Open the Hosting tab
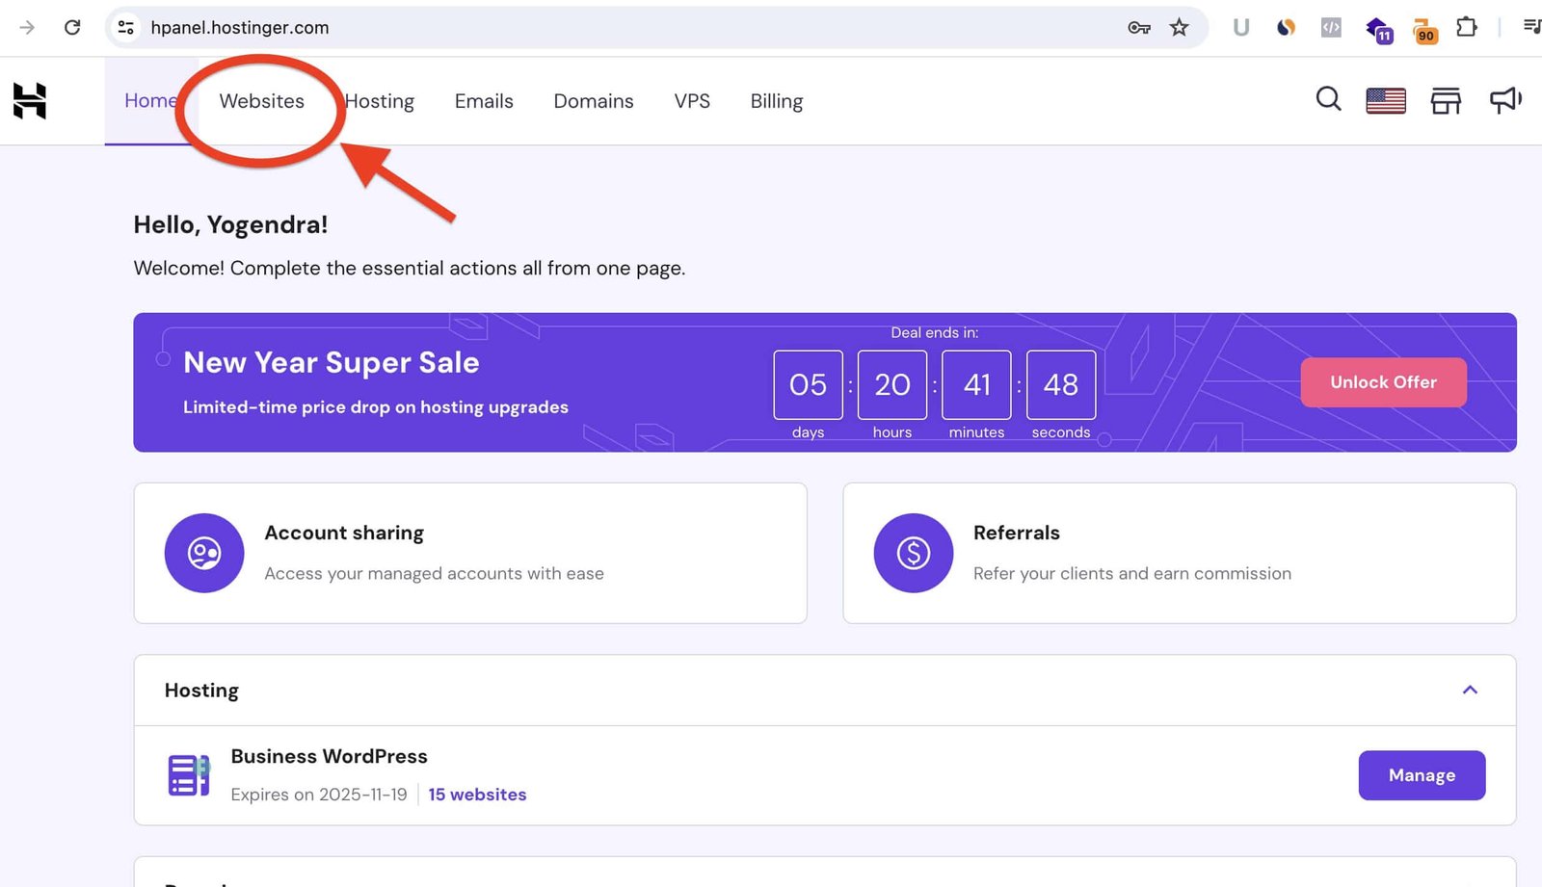 pos(379,101)
